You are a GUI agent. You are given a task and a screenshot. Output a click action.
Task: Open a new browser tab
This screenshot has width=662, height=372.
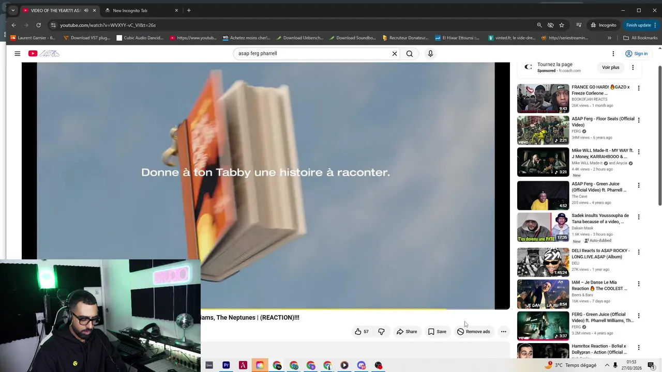tap(189, 10)
